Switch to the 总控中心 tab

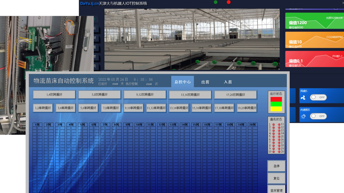pyautogui.click(x=183, y=82)
